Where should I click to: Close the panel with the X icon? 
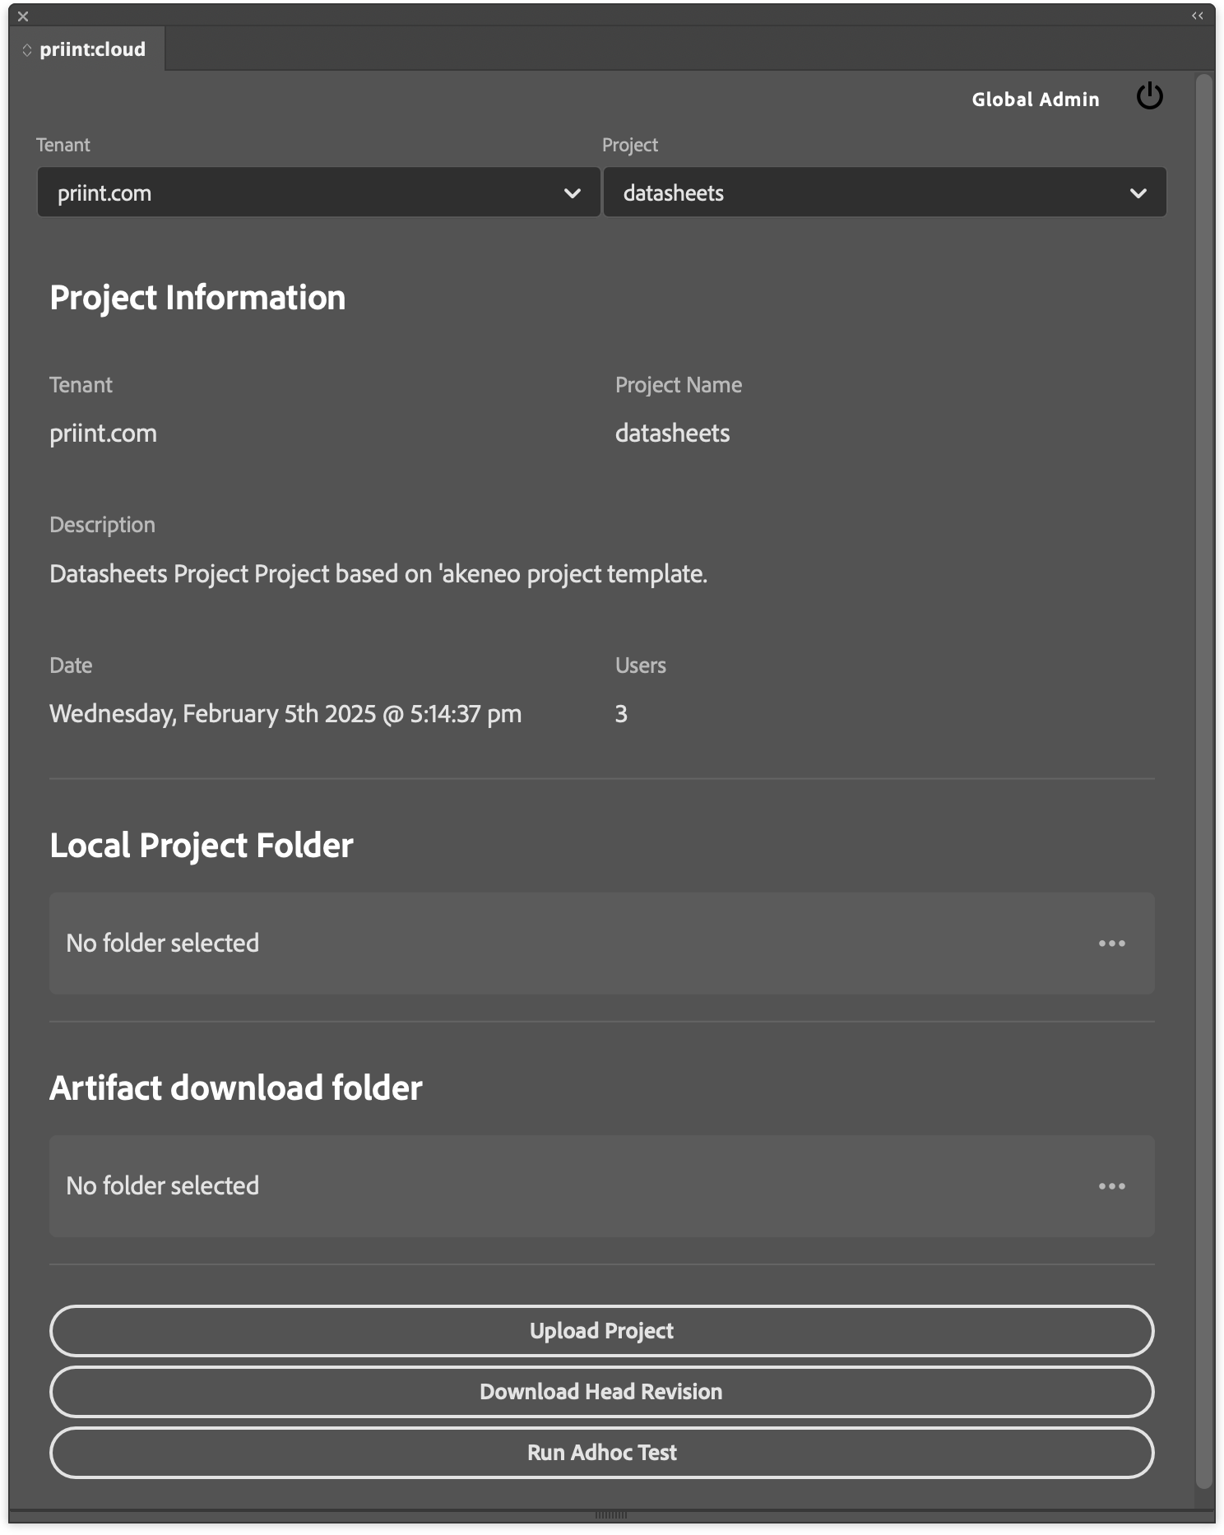click(23, 16)
